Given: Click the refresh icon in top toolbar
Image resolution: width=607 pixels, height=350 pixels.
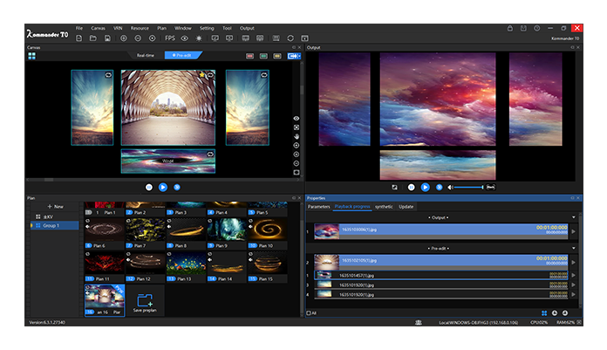Looking at the screenshot, I should [x=290, y=38].
